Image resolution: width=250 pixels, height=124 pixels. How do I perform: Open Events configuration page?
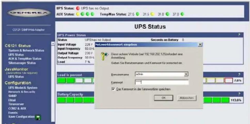[13, 113]
